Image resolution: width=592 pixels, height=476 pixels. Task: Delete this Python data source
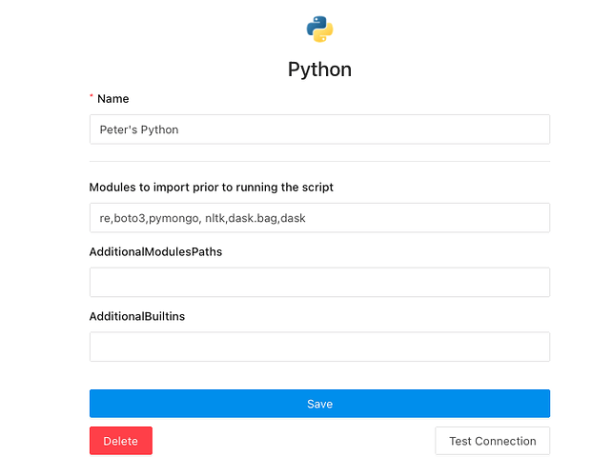pyautogui.click(x=121, y=441)
